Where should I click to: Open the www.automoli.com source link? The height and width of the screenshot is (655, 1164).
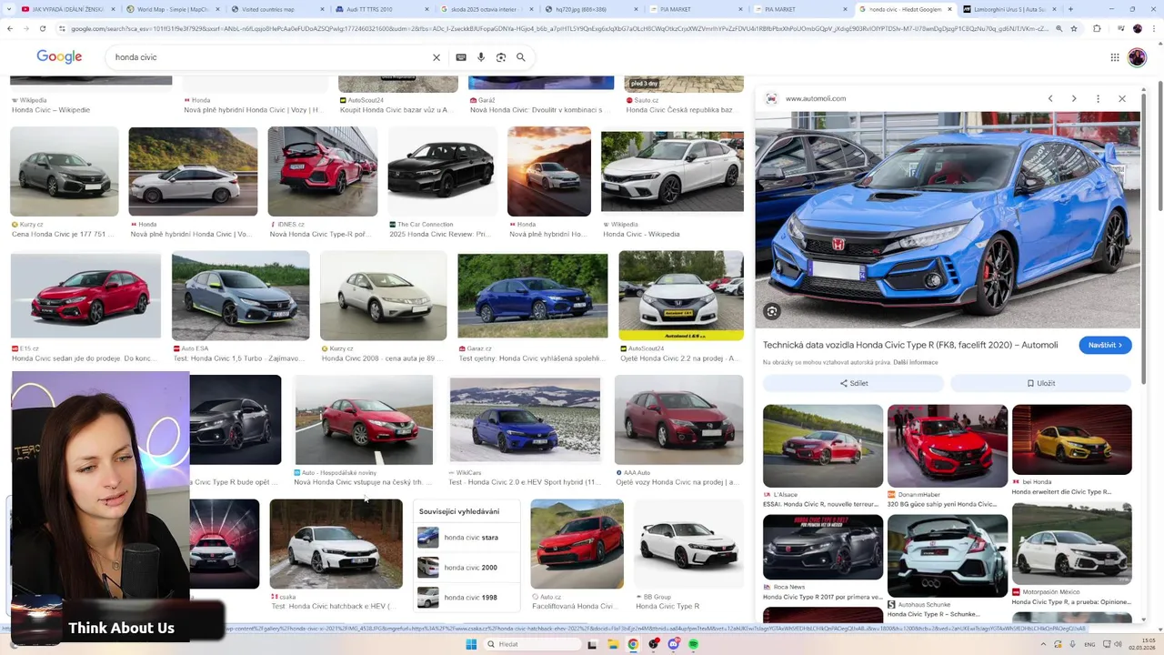click(x=816, y=98)
